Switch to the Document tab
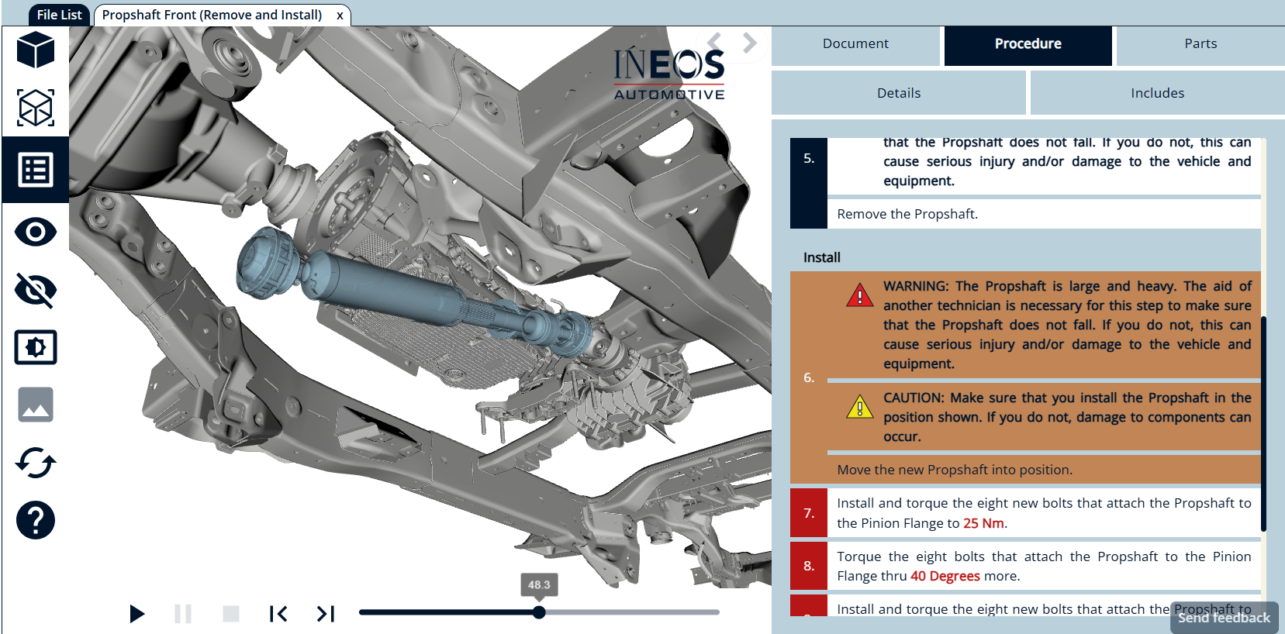This screenshot has width=1285, height=634. coord(855,44)
